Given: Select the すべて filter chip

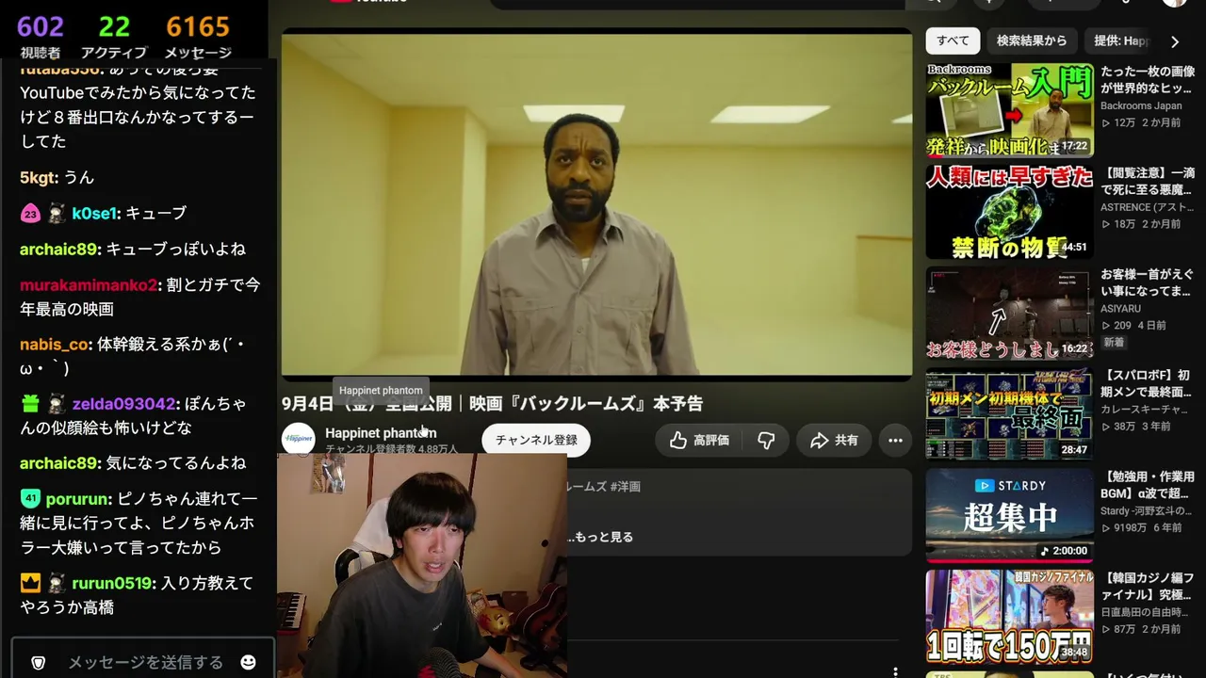Looking at the screenshot, I should point(953,41).
